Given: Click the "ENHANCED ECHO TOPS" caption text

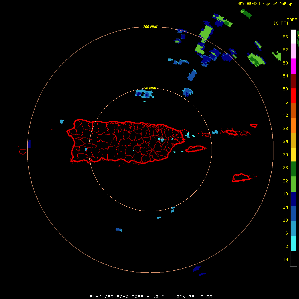Looking at the screenshot, I should click(117, 297).
